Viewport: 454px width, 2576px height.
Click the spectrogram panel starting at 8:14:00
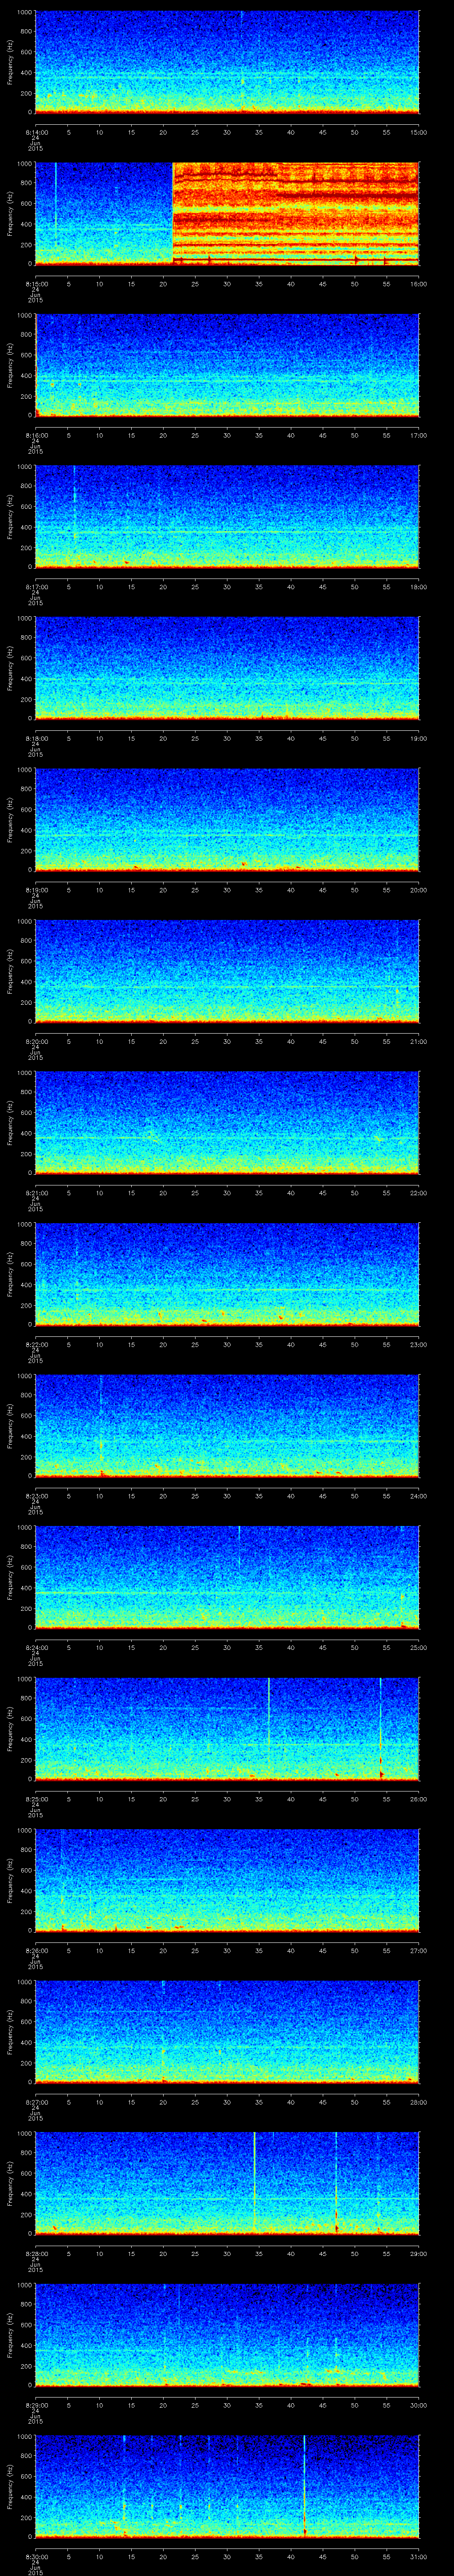[x=227, y=62]
